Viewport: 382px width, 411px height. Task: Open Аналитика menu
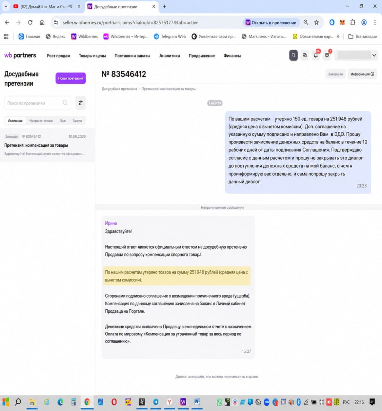coord(169,56)
